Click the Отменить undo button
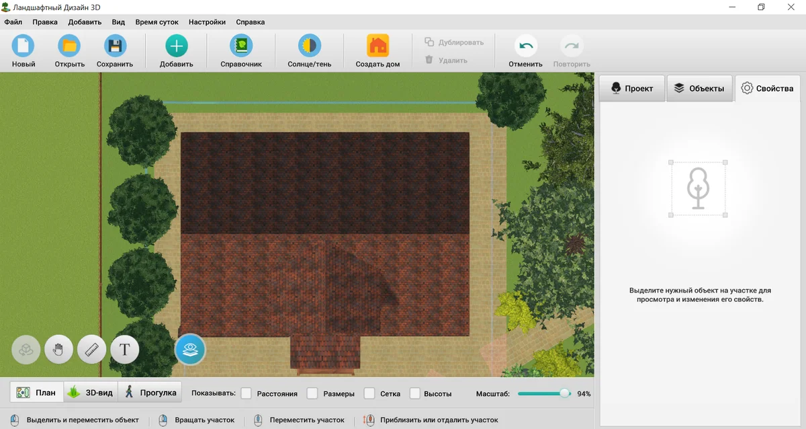 click(525, 46)
